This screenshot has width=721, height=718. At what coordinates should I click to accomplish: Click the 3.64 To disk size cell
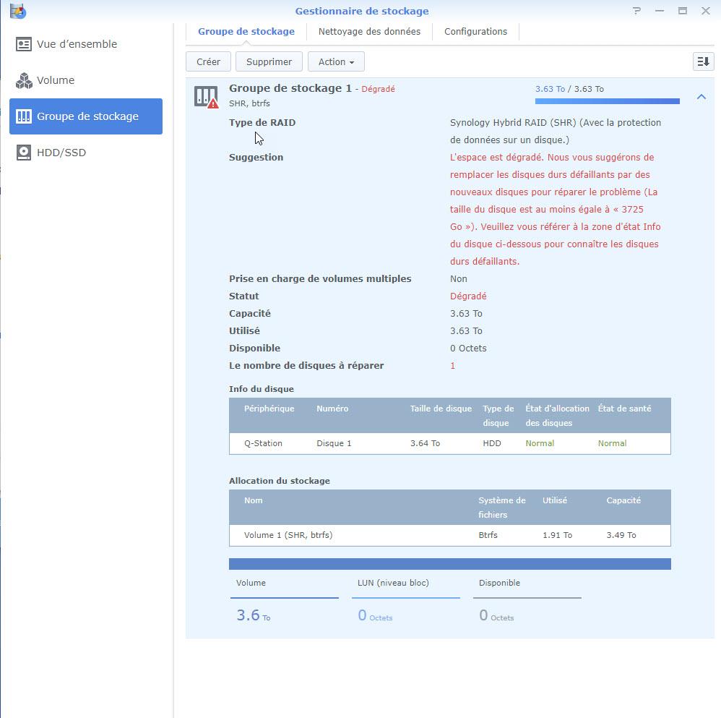425,443
